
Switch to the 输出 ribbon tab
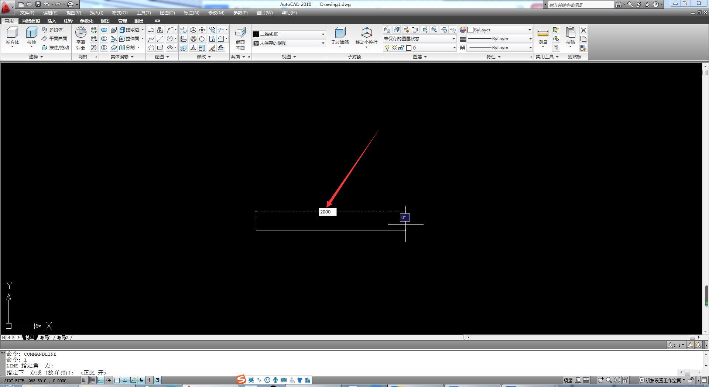(x=139, y=21)
